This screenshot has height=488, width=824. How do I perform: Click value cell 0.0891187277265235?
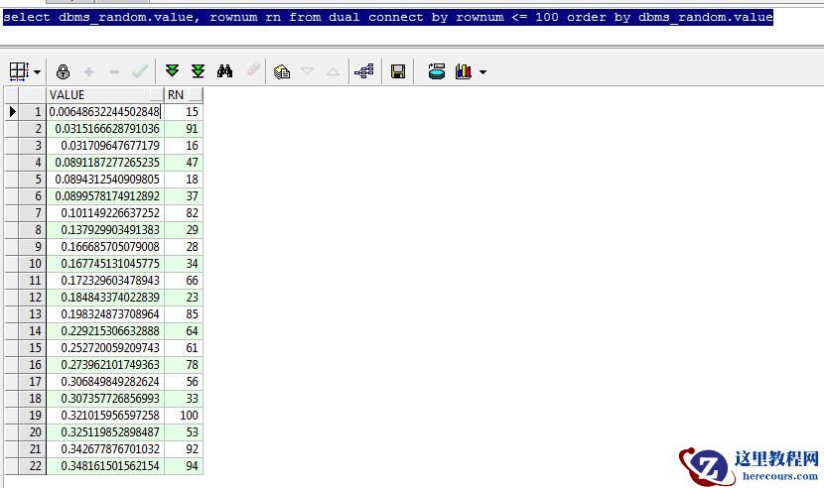pos(105,163)
